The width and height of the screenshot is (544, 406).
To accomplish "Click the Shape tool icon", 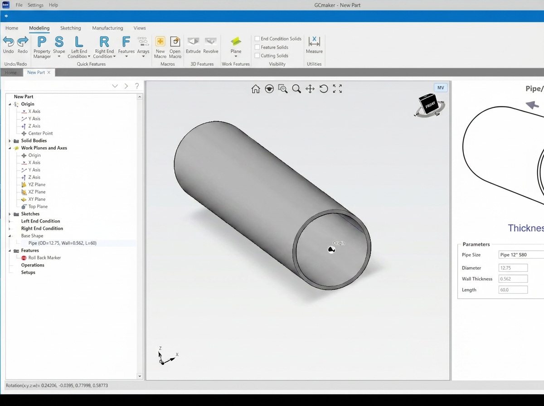I will (x=59, y=42).
